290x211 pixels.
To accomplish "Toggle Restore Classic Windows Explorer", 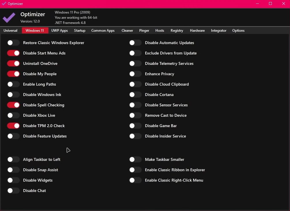I will [13, 43].
